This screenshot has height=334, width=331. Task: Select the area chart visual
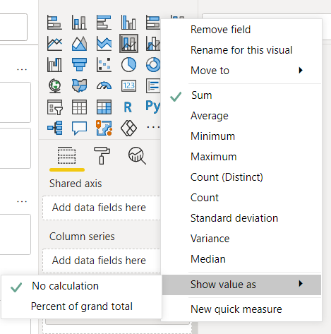pos(79,44)
